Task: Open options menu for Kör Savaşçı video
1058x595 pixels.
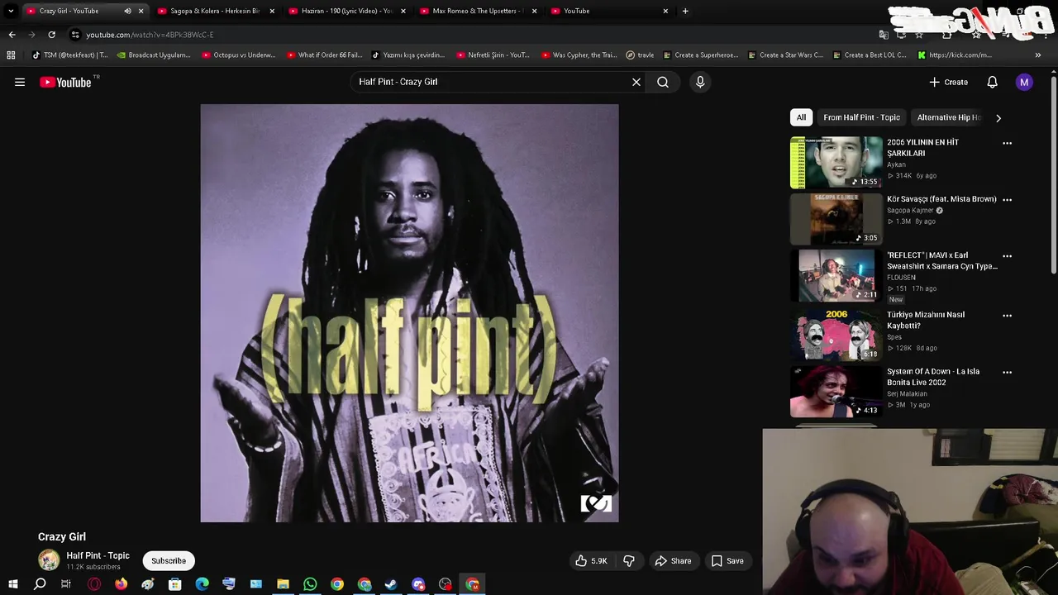Action: tap(1007, 199)
